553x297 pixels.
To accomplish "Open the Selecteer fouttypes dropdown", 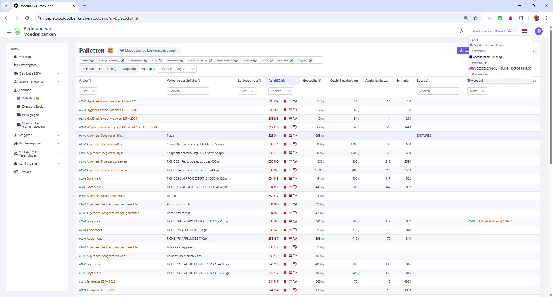I will click(x=177, y=69).
